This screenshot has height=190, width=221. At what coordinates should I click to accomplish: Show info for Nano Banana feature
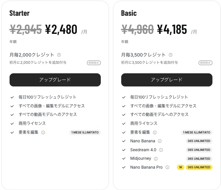160,141
